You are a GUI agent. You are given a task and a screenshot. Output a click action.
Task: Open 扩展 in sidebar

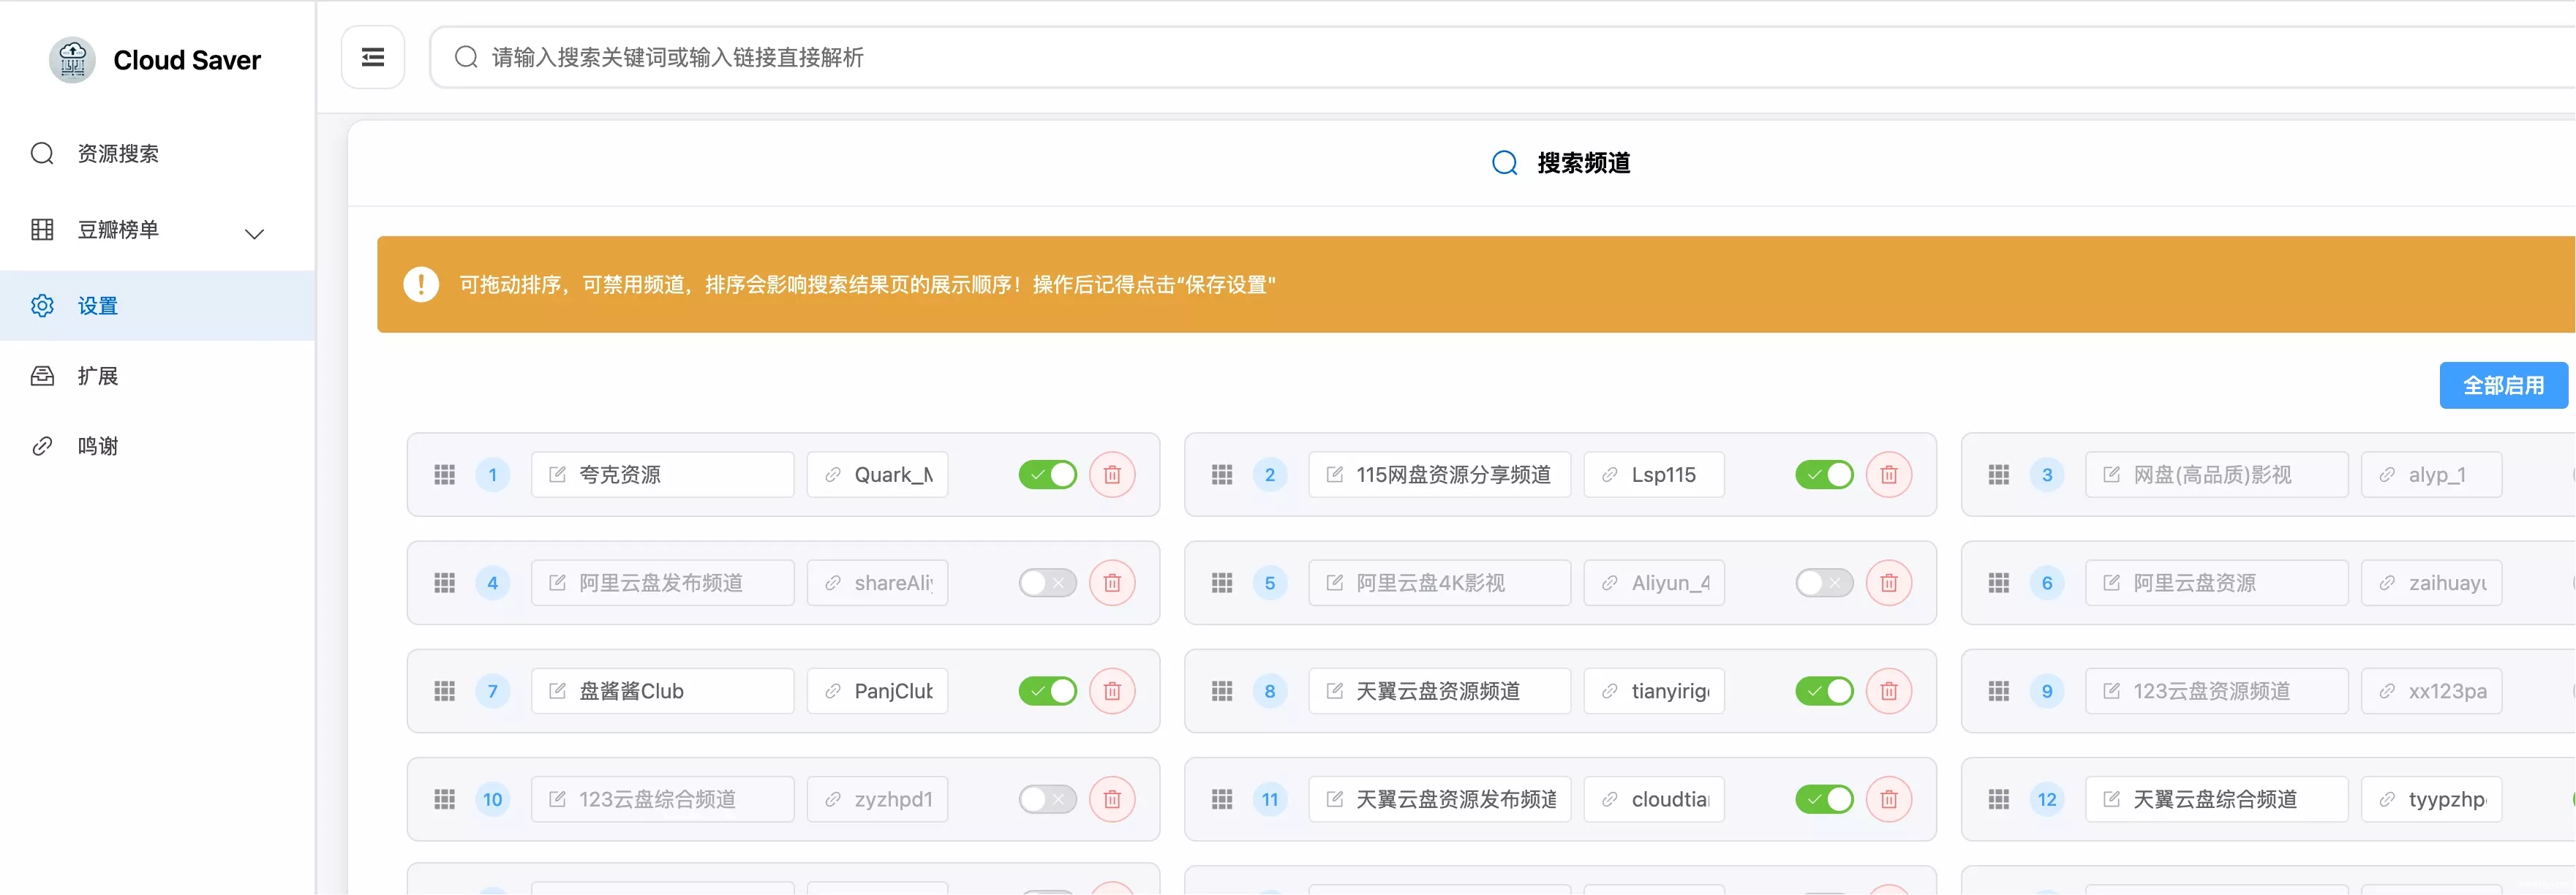pos(158,376)
